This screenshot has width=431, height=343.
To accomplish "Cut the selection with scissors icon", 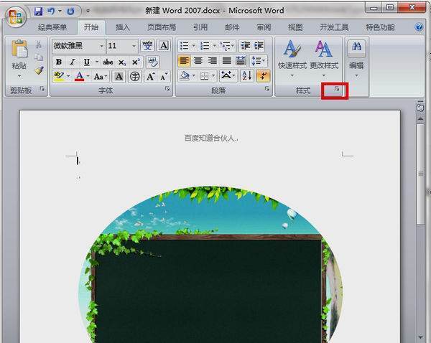I will tap(39, 44).
